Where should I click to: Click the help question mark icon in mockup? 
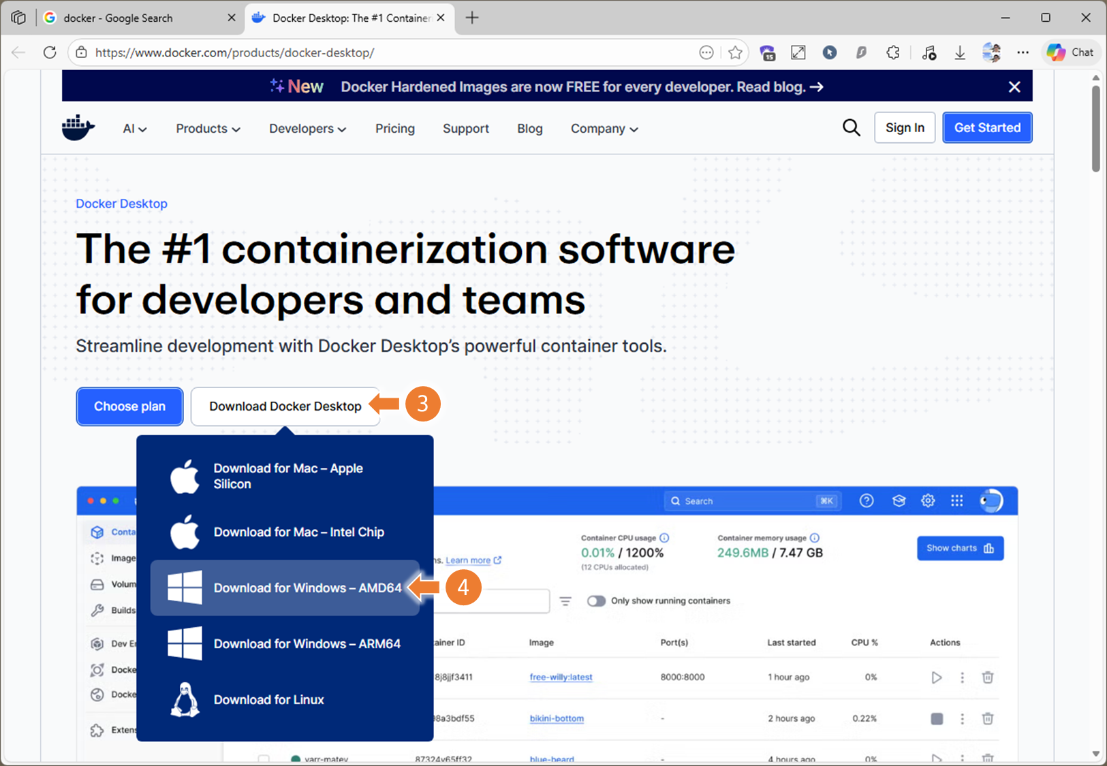tap(867, 500)
